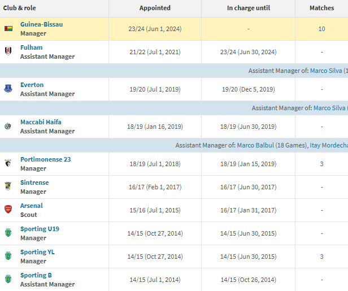Viewport: 348px width, 291px height.
Task: Open the Maccabi Haifa club link
Action: [x=41, y=122]
